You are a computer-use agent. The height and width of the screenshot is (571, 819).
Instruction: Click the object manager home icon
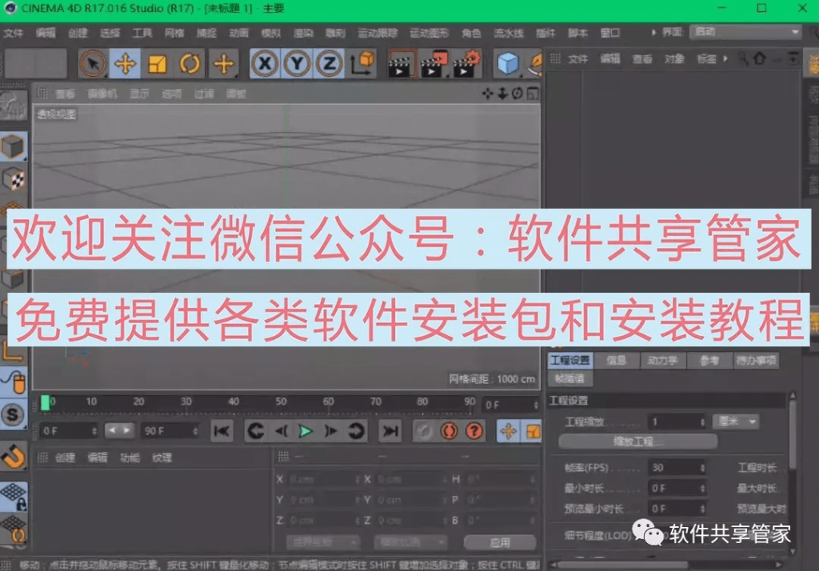[x=760, y=58]
